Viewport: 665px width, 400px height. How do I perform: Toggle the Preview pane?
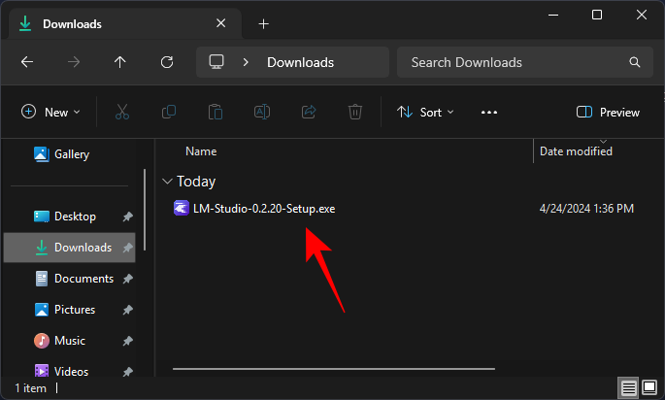coord(608,112)
